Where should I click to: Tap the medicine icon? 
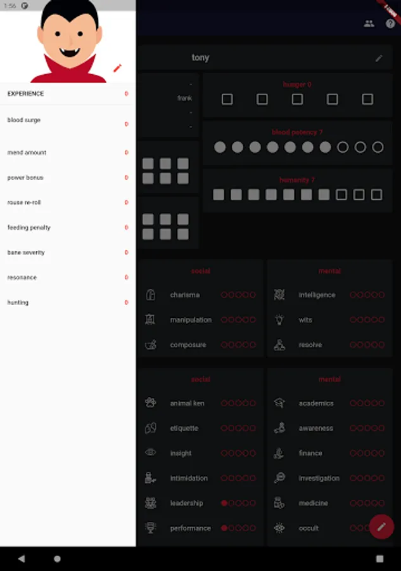tap(279, 503)
